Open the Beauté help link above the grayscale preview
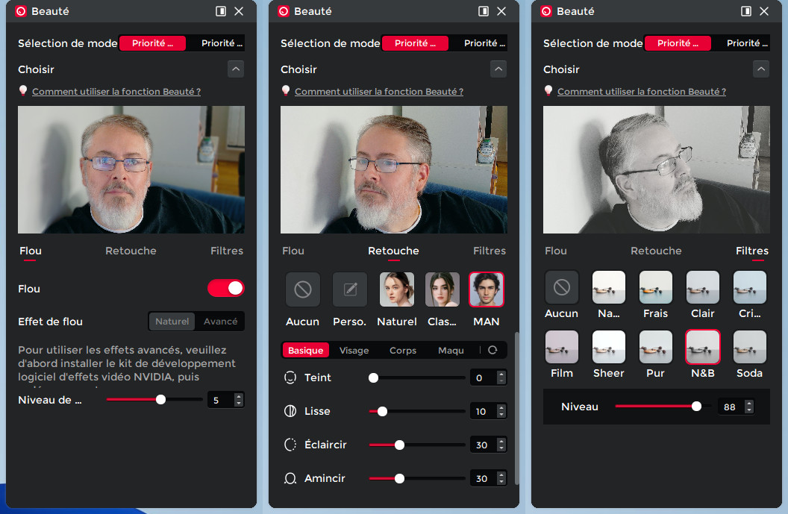788x514 pixels. pos(641,92)
